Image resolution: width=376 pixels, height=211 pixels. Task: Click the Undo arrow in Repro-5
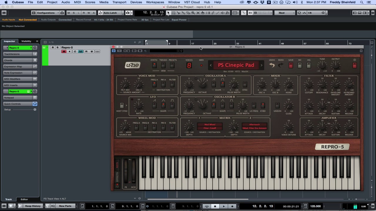(x=272, y=65)
